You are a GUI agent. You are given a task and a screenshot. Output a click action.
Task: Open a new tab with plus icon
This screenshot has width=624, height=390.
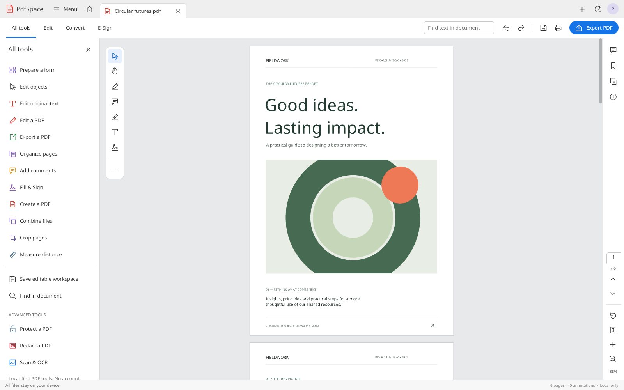point(582,9)
